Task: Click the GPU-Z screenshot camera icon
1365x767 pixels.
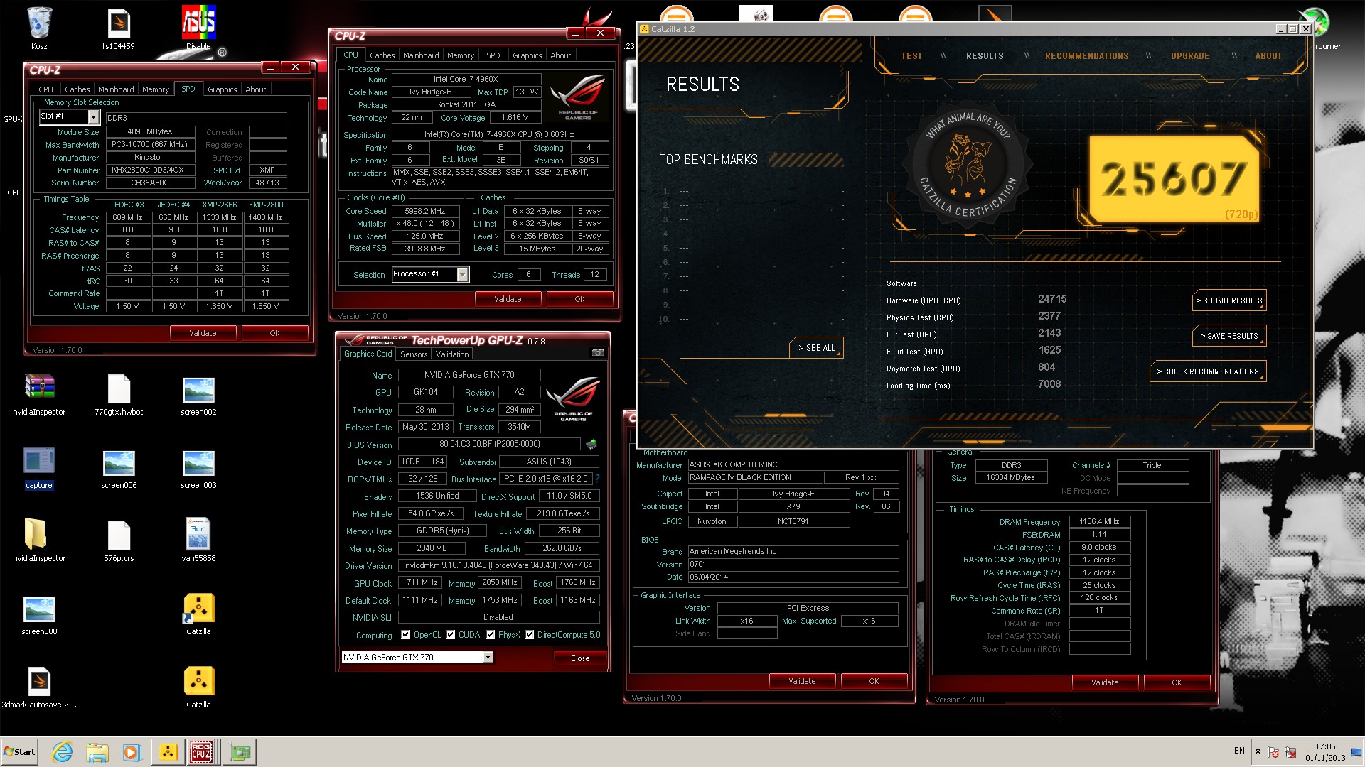Action: pos(598,353)
